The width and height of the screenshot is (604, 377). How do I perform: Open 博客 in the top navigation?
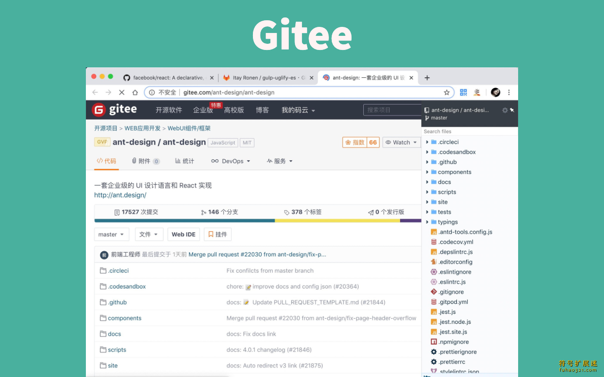click(x=262, y=110)
